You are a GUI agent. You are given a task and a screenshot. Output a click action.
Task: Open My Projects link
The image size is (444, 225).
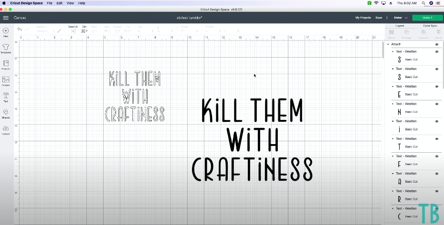tap(363, 18)
